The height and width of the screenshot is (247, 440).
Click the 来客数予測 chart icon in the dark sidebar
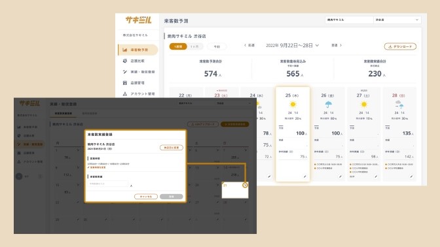19,127
